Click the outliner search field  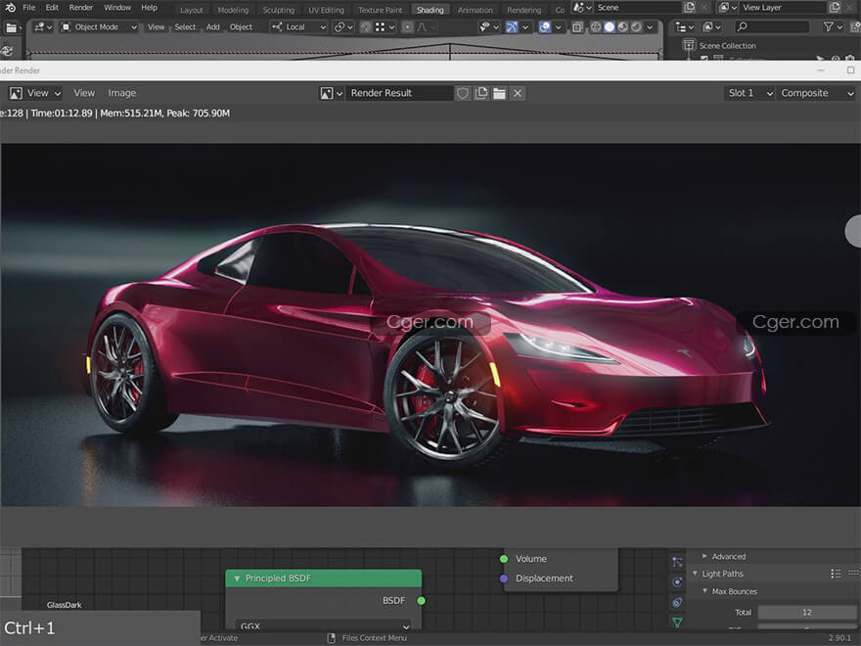[772, 27]
